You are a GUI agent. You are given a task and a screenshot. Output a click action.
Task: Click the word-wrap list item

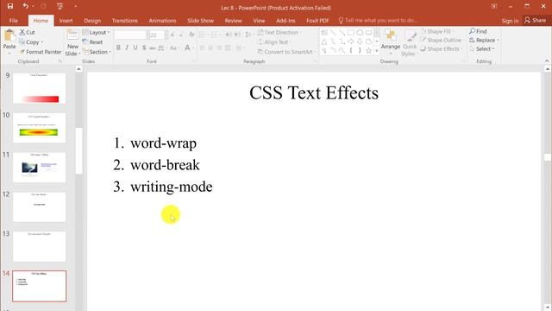tap(163, 143)
